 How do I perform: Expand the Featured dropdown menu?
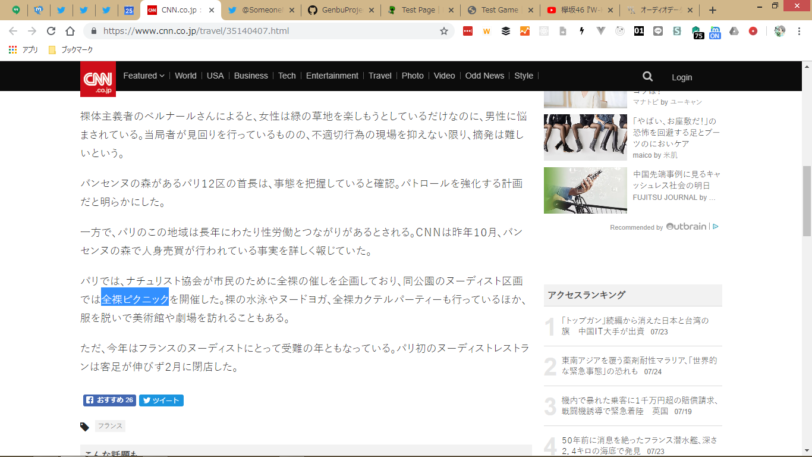(x=143, y=76)
